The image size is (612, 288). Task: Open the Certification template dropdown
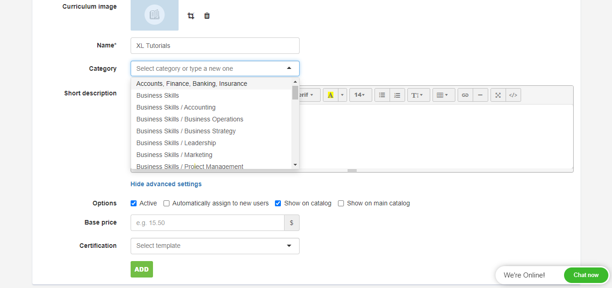(215, 246)
